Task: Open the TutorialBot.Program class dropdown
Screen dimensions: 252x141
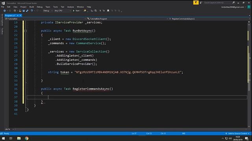Action: (x=128, y=19)
